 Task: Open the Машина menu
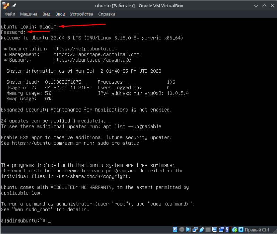pyautogui.click(x=28, y=14)
